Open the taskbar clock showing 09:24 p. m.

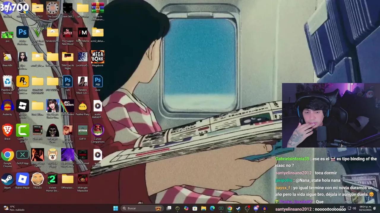coord(365,208)
